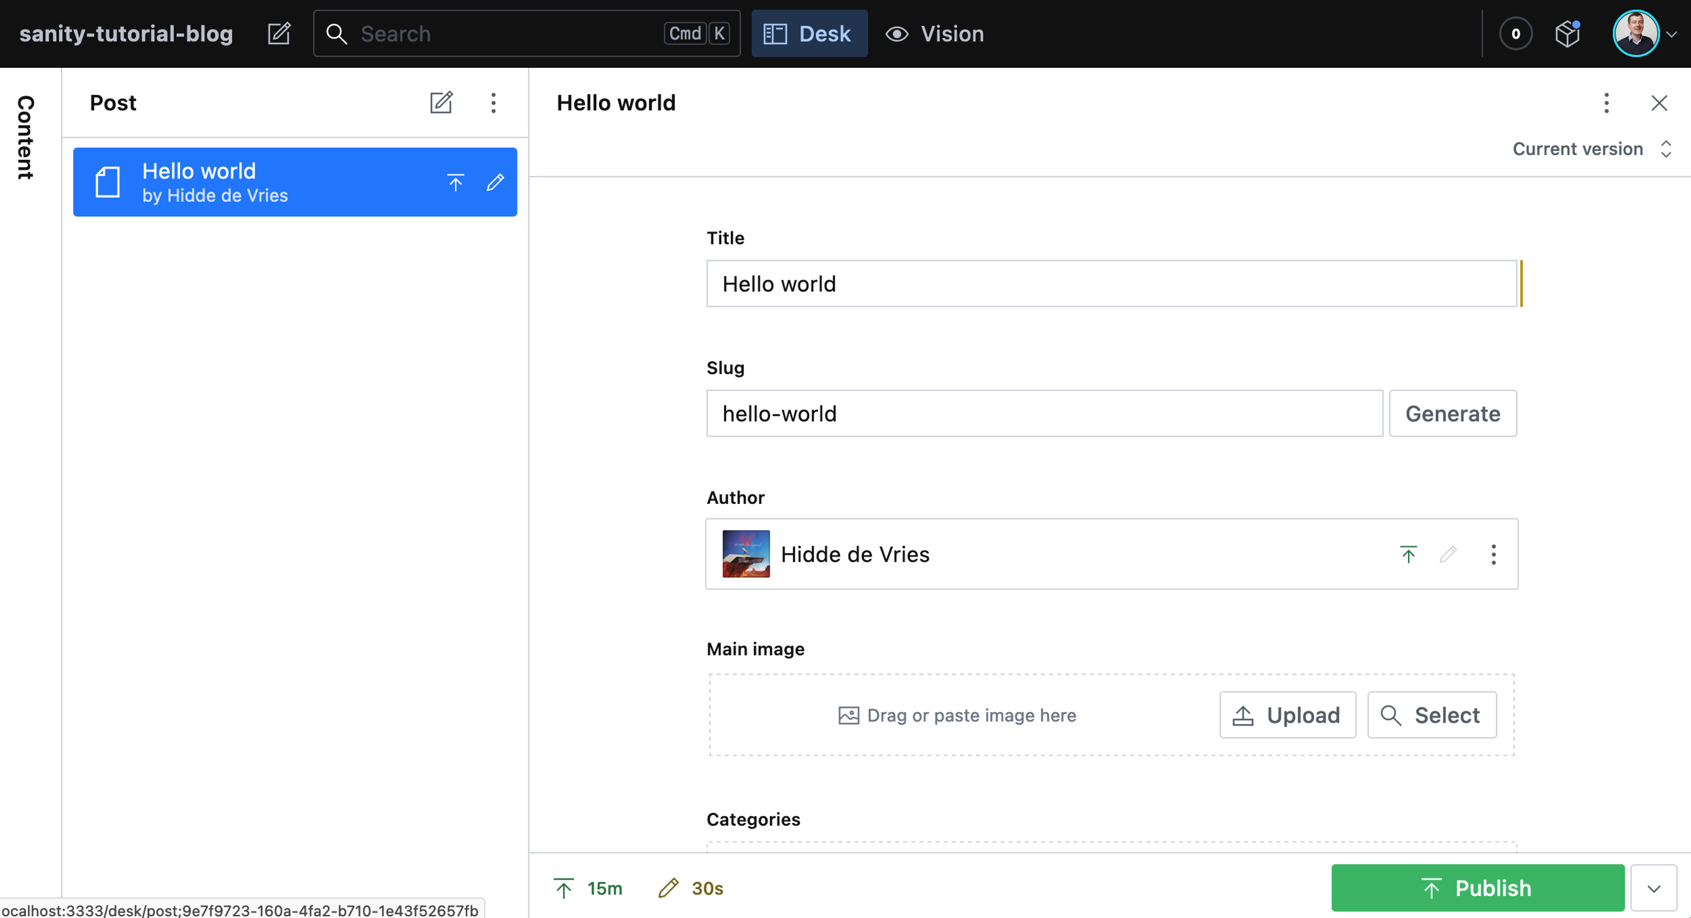Open Hello world document three-dot menu

(x=1606, y=103)
